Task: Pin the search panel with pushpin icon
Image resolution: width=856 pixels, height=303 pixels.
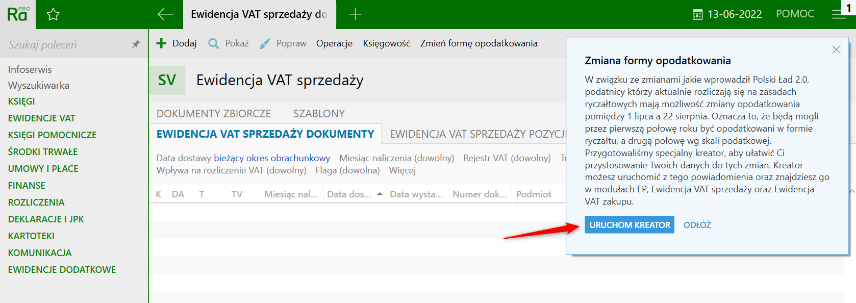Action: [x=136, y=44]
